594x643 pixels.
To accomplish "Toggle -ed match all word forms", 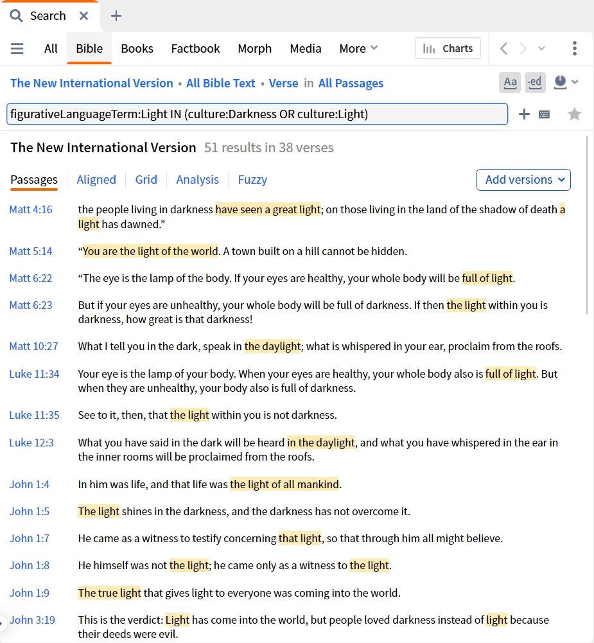I will pyautogui.click(x=534, y=82).
